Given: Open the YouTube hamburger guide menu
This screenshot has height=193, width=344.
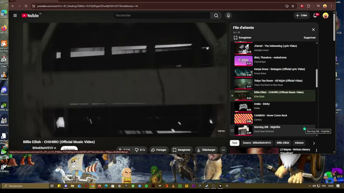Looking at the screenshot, I should (x=15, y=16).
